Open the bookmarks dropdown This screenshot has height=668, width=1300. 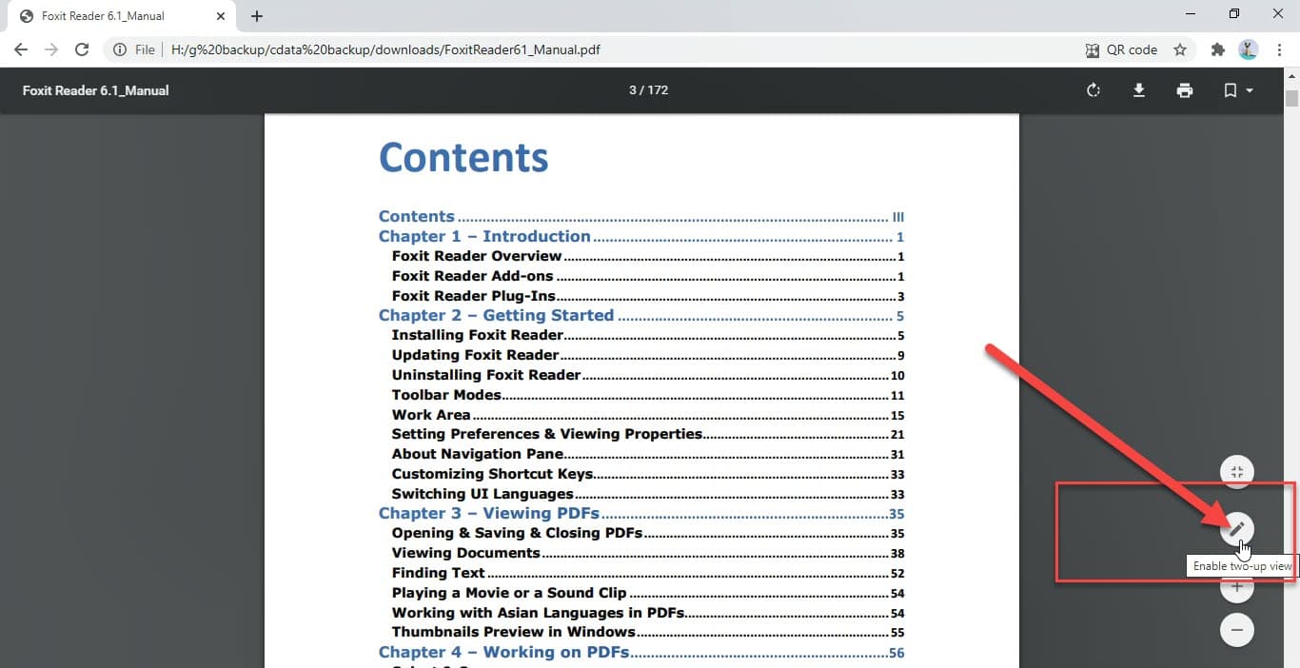point(1238,90)
